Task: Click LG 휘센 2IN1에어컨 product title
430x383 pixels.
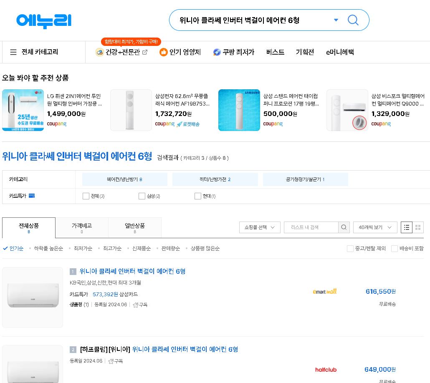Action: (74, 100)
